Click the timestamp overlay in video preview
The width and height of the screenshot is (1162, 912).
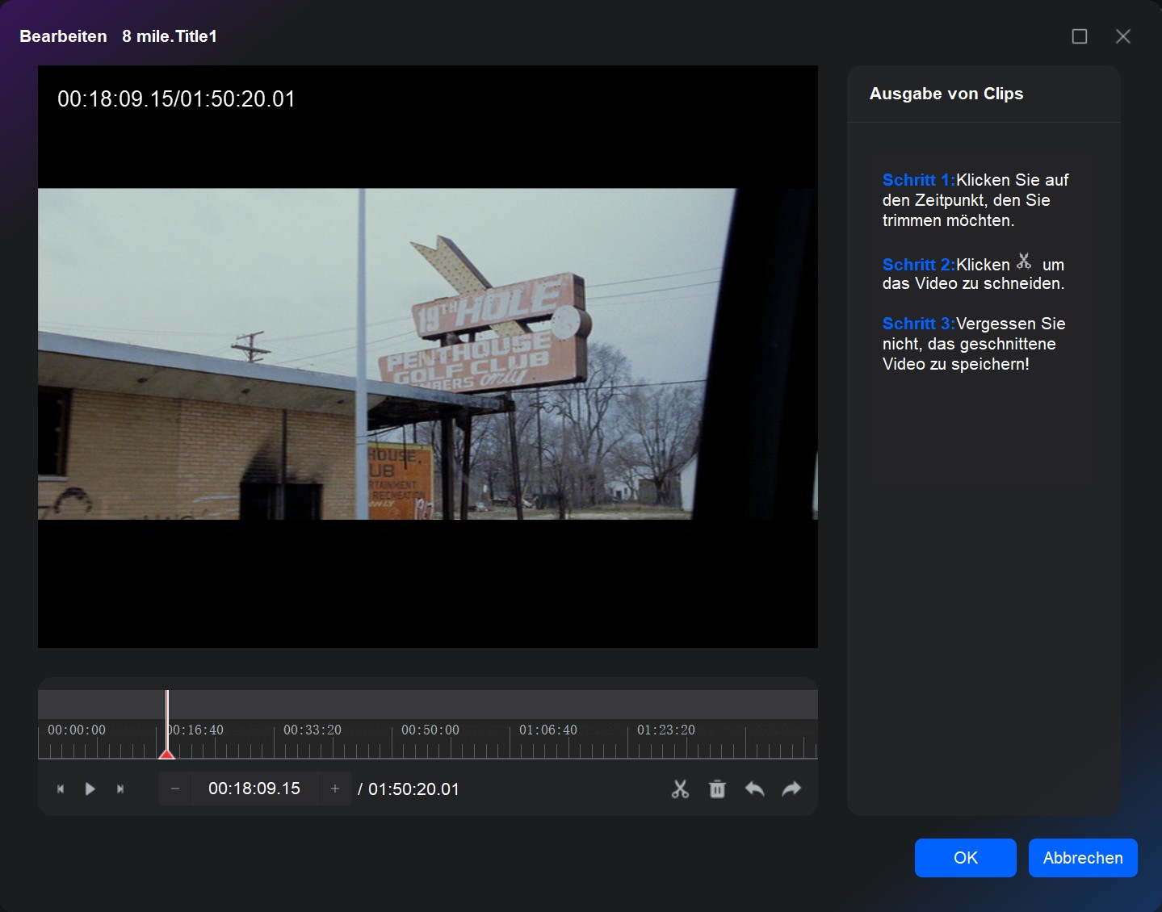click(176, 99)
